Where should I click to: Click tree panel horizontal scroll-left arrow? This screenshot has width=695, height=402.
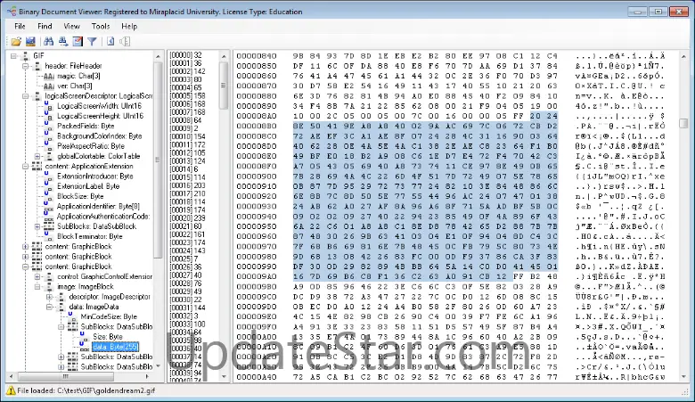[11, 376]
